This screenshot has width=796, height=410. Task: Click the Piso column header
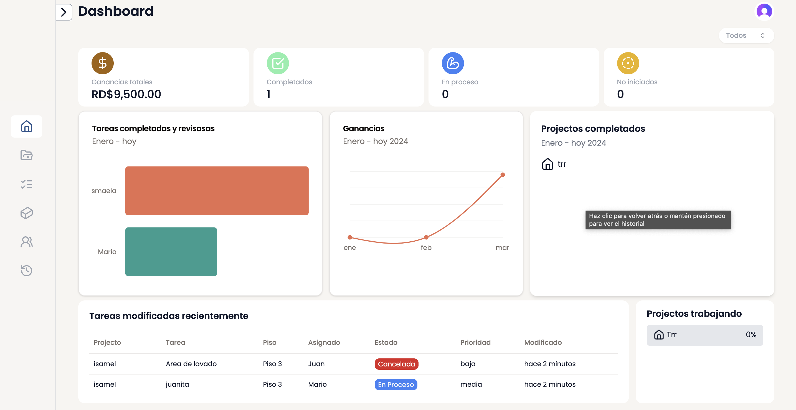point(270,342)
